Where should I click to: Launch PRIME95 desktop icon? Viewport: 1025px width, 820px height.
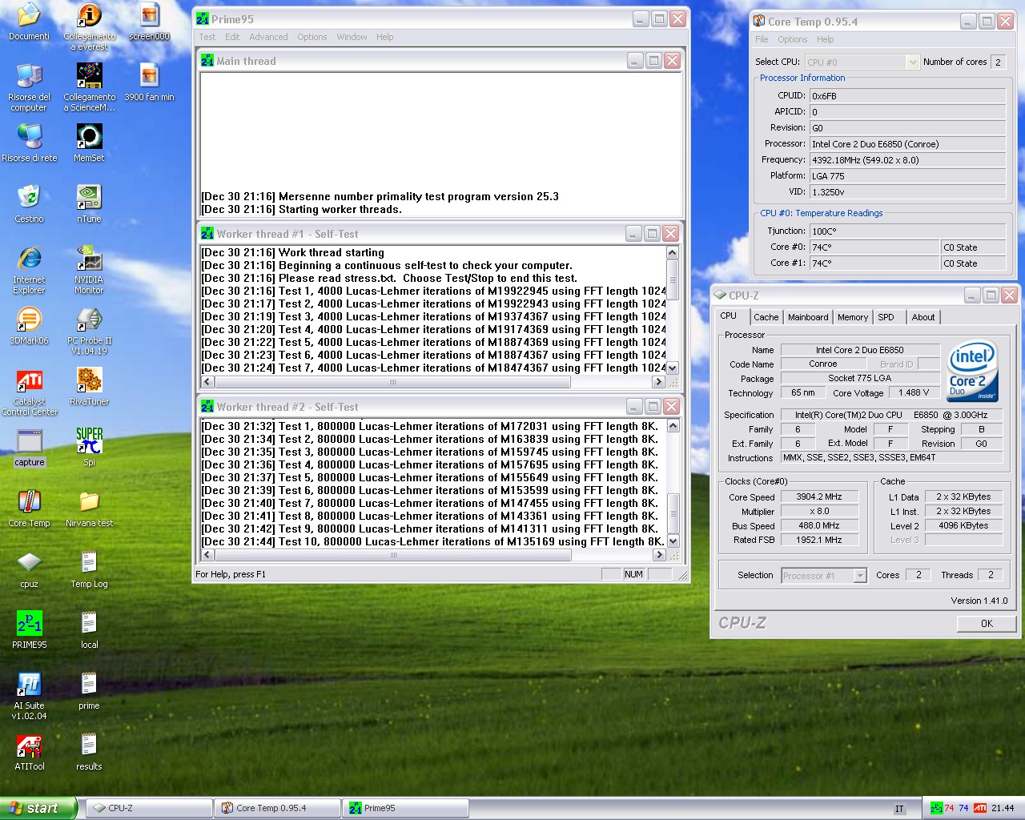coord(29,630)
